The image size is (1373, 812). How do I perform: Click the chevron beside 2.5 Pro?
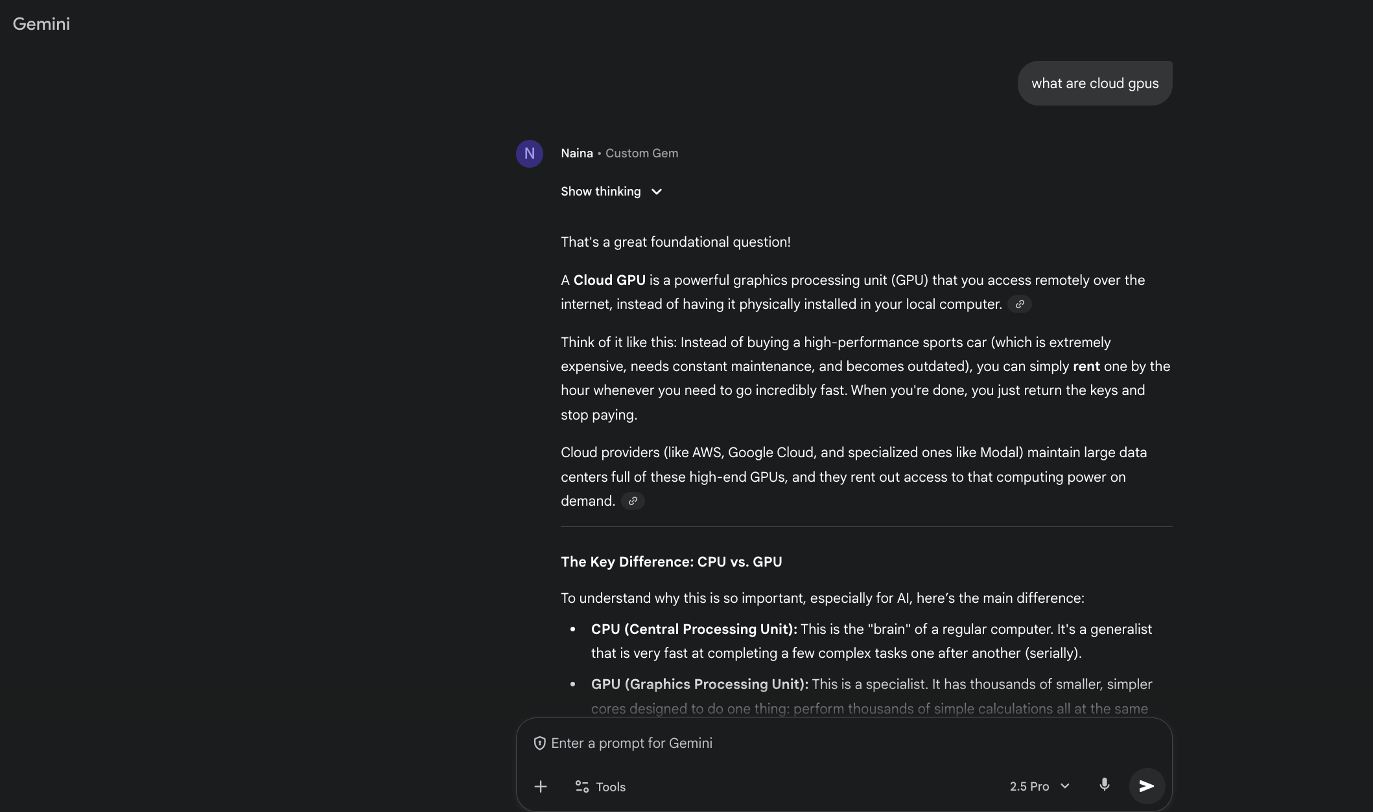pyautogui.click(x=1065, y=786)
